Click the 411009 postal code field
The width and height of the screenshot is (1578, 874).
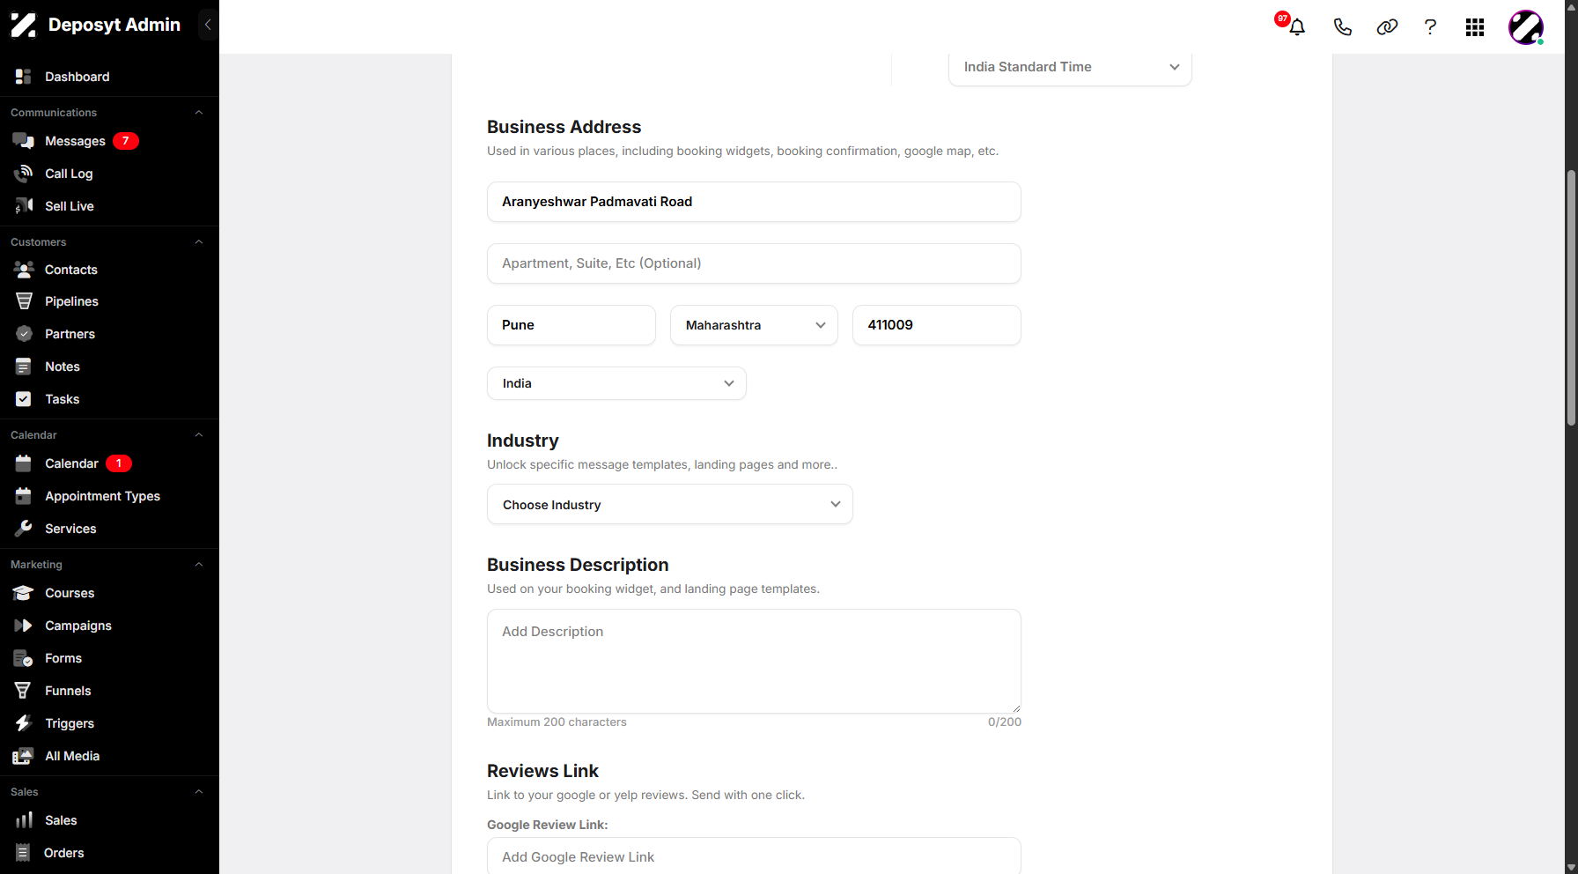(x=937, y=325)
